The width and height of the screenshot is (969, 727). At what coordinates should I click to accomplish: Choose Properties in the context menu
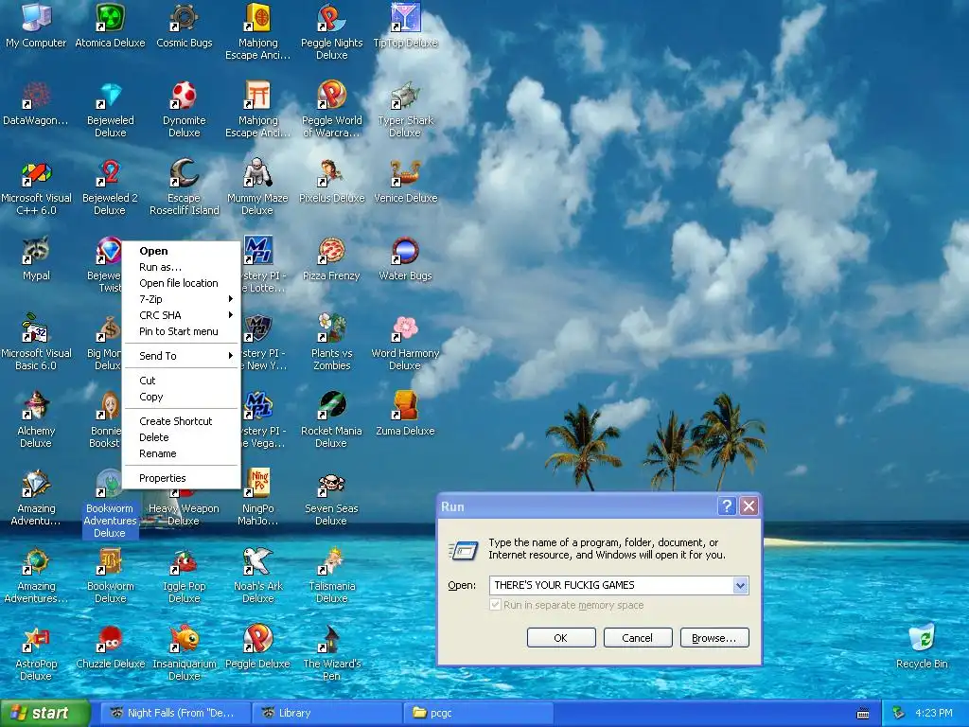point(181,478)
